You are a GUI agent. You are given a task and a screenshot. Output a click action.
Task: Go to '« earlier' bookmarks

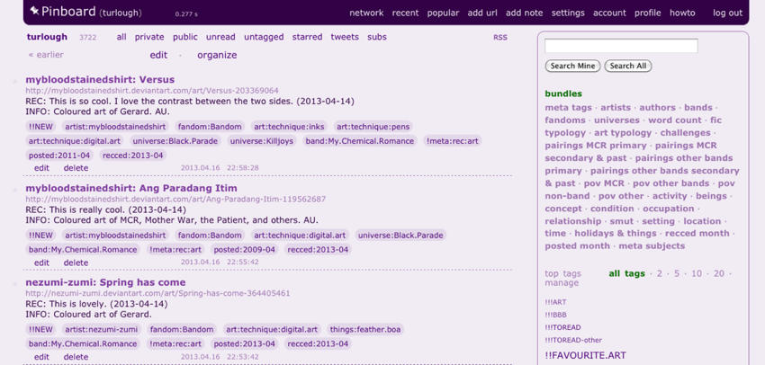click(x=46, y=55)
